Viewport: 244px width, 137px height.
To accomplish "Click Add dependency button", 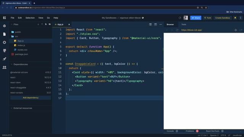I will pos(30,98).
